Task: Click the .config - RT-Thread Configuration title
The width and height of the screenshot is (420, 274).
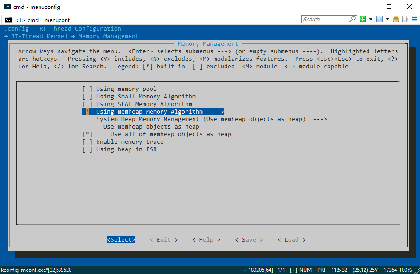Action: 63,29
